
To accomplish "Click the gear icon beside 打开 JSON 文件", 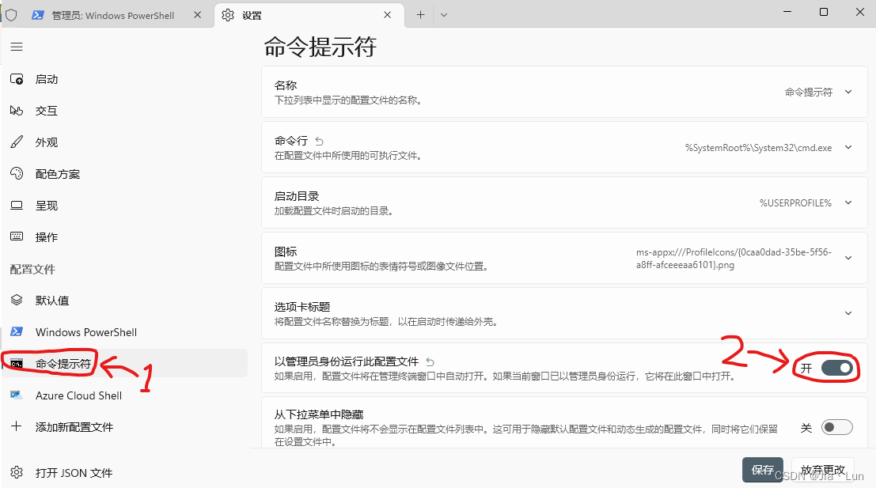I will point(17,472).
